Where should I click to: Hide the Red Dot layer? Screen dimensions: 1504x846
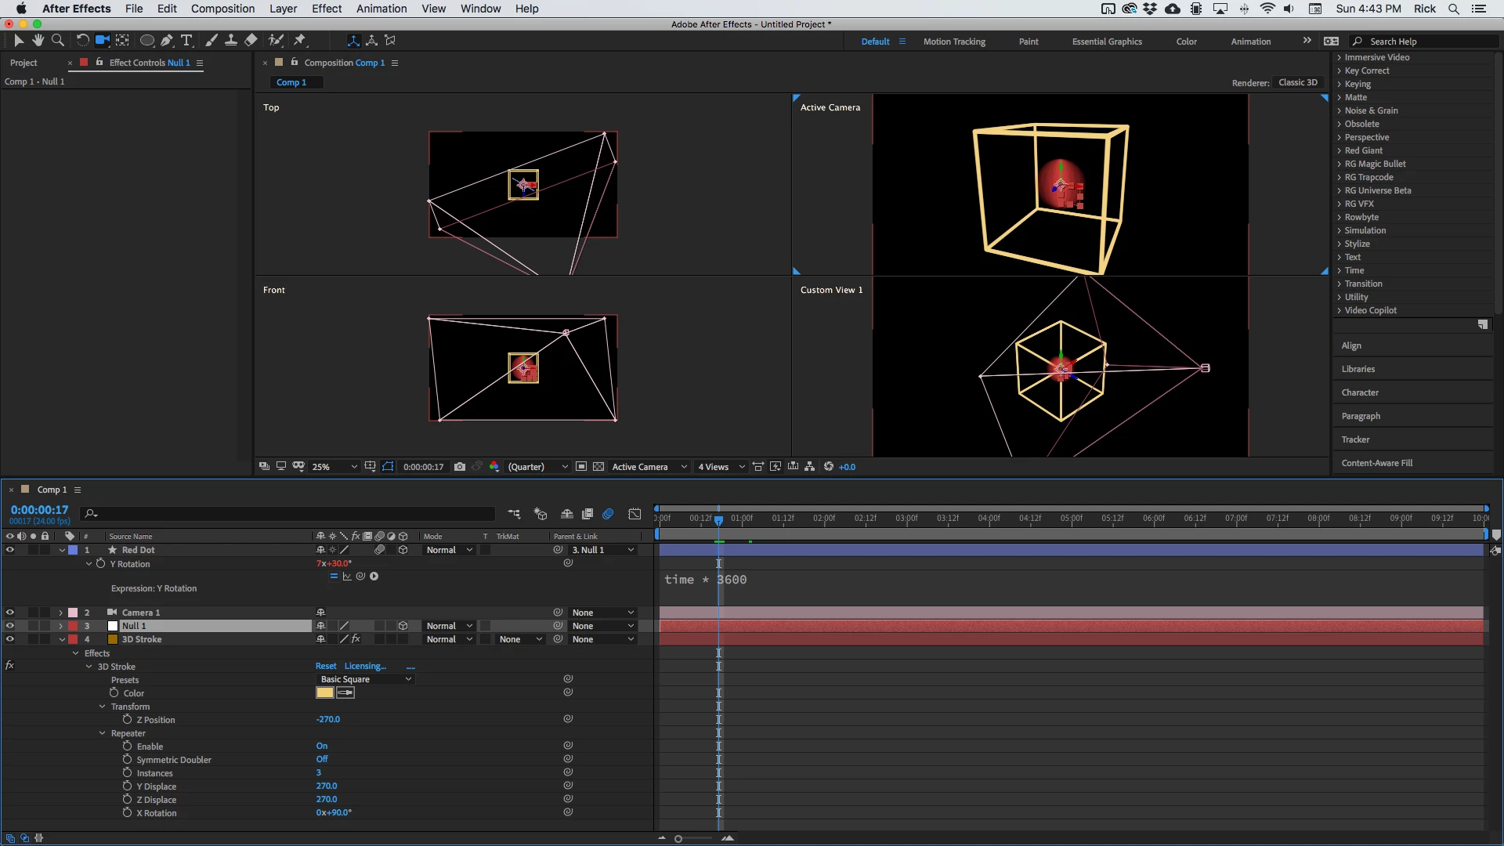tap(10, 550)
